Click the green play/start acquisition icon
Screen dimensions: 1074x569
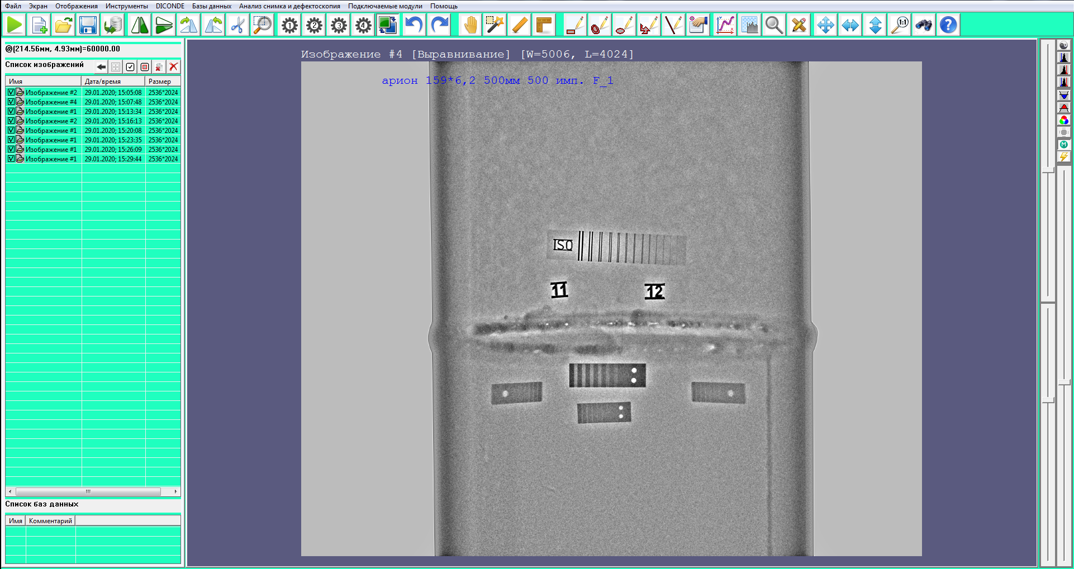15,25
